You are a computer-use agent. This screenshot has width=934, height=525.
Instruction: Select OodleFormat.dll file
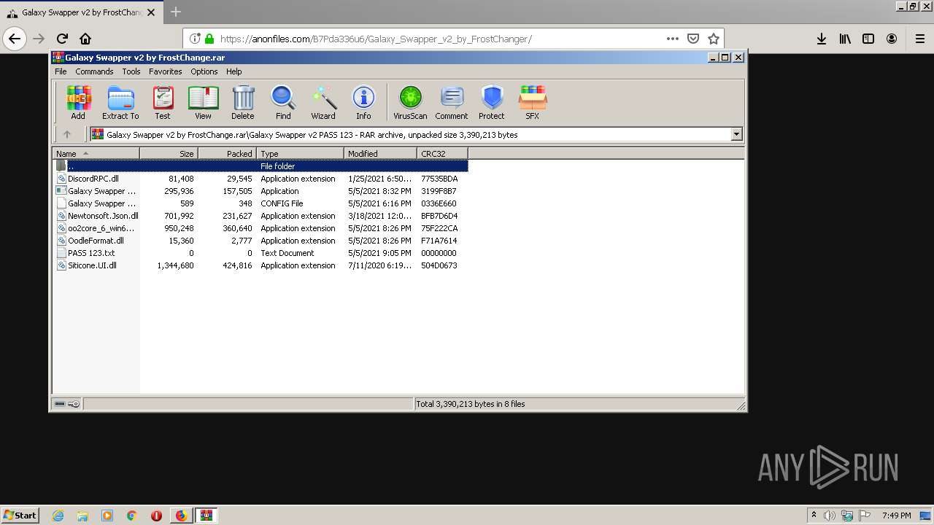[x=260, y=241]
